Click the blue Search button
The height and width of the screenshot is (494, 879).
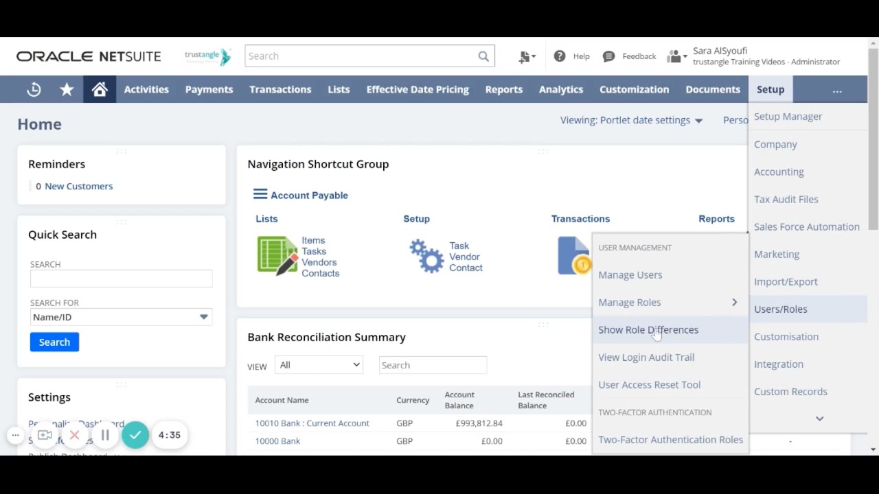(54, 342)
